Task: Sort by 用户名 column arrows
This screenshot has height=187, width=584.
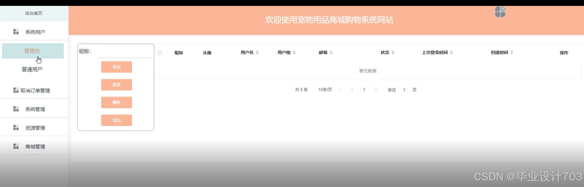Action: coord(257,53)
